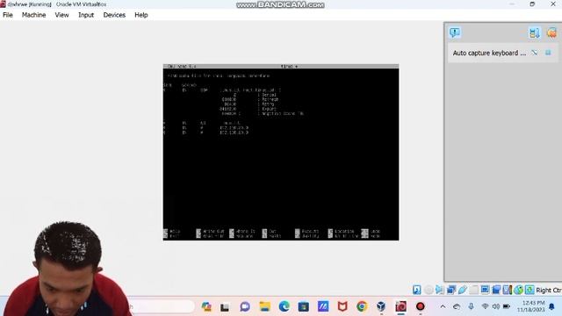Click the vertical-arrows icon in notification panel

tap(534, 33)
